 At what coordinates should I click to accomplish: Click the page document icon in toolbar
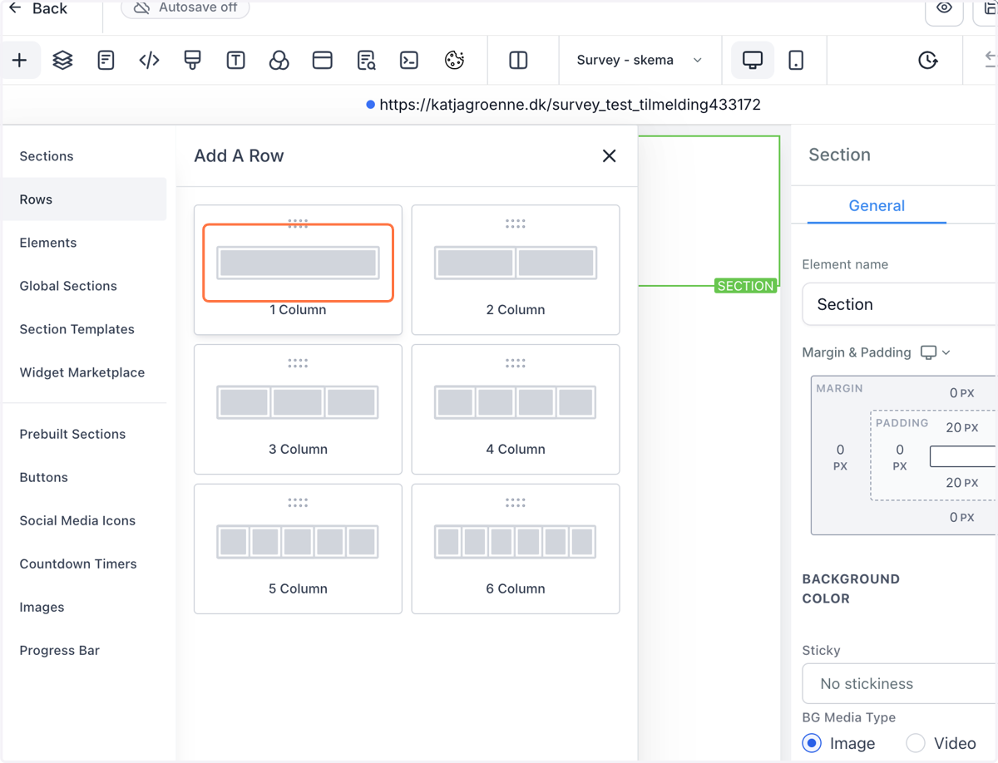106,60
